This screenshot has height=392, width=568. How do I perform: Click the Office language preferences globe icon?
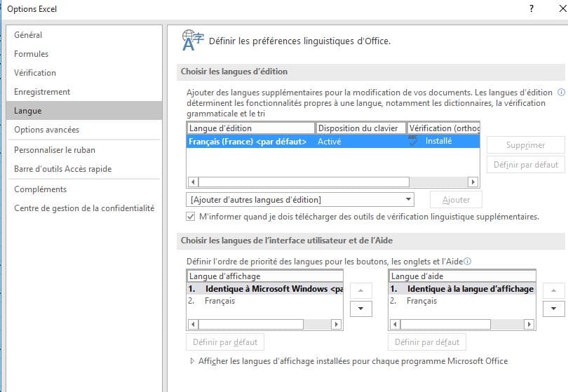pyautogui.click(x=193, y=41)
